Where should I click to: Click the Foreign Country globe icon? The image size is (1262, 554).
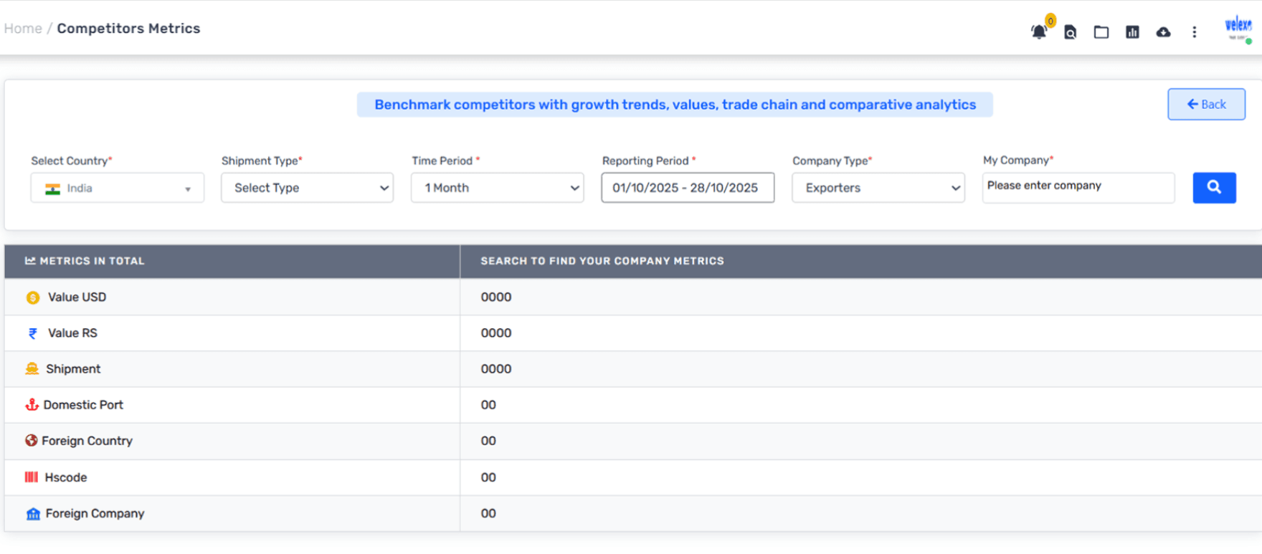pyautogui.click(x=31, y=441)
